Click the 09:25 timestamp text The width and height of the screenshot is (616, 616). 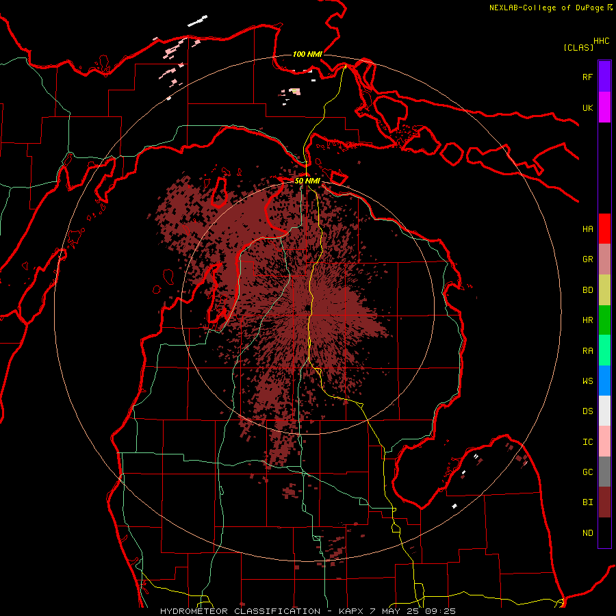tap(442, 611)
